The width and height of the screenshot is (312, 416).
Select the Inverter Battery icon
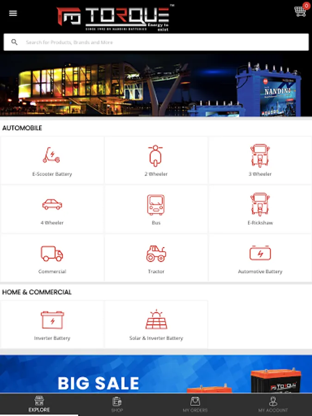click(x=52, y=320)
